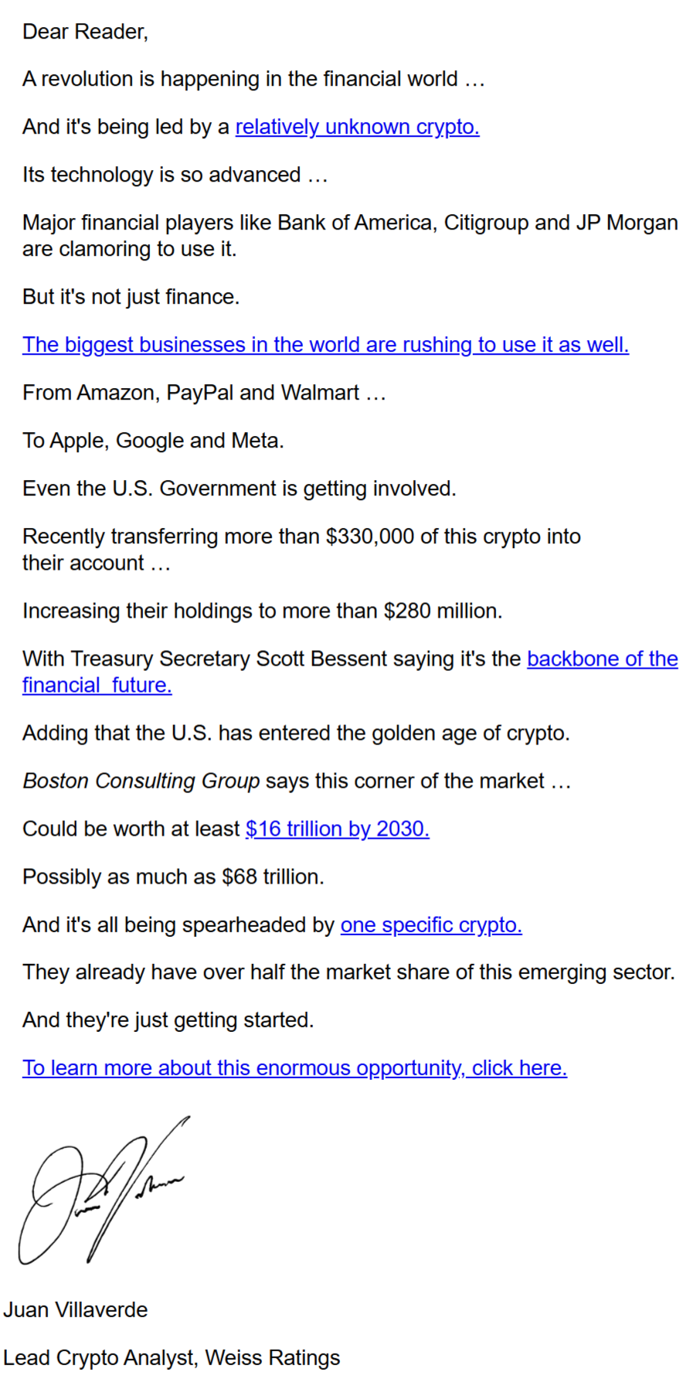The height and width of the screenshot is (1386, 690).
Task: Click the 'Boston Consulting Group' italic text
Action: point(141,781)
